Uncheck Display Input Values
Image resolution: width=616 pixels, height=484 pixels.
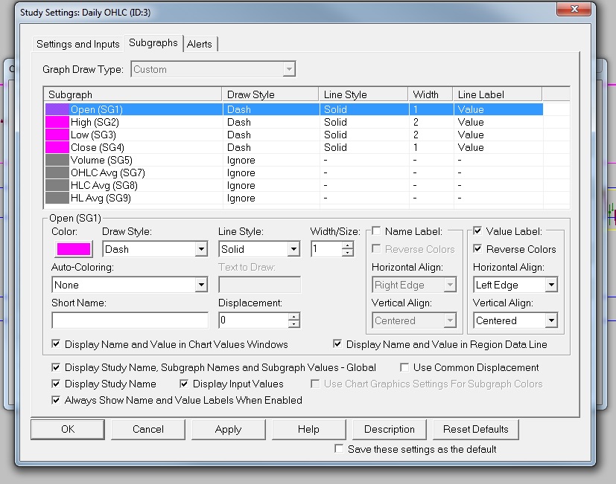[x=184, y=384]
